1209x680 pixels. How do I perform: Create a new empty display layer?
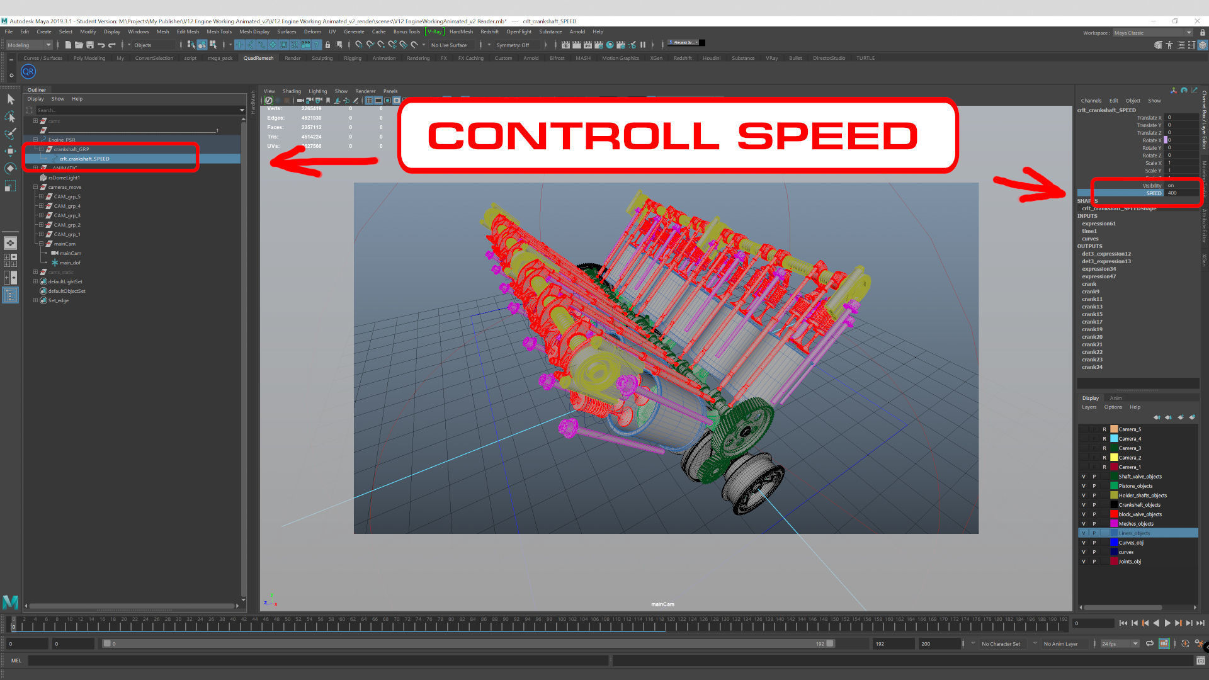coord(1180,417)
